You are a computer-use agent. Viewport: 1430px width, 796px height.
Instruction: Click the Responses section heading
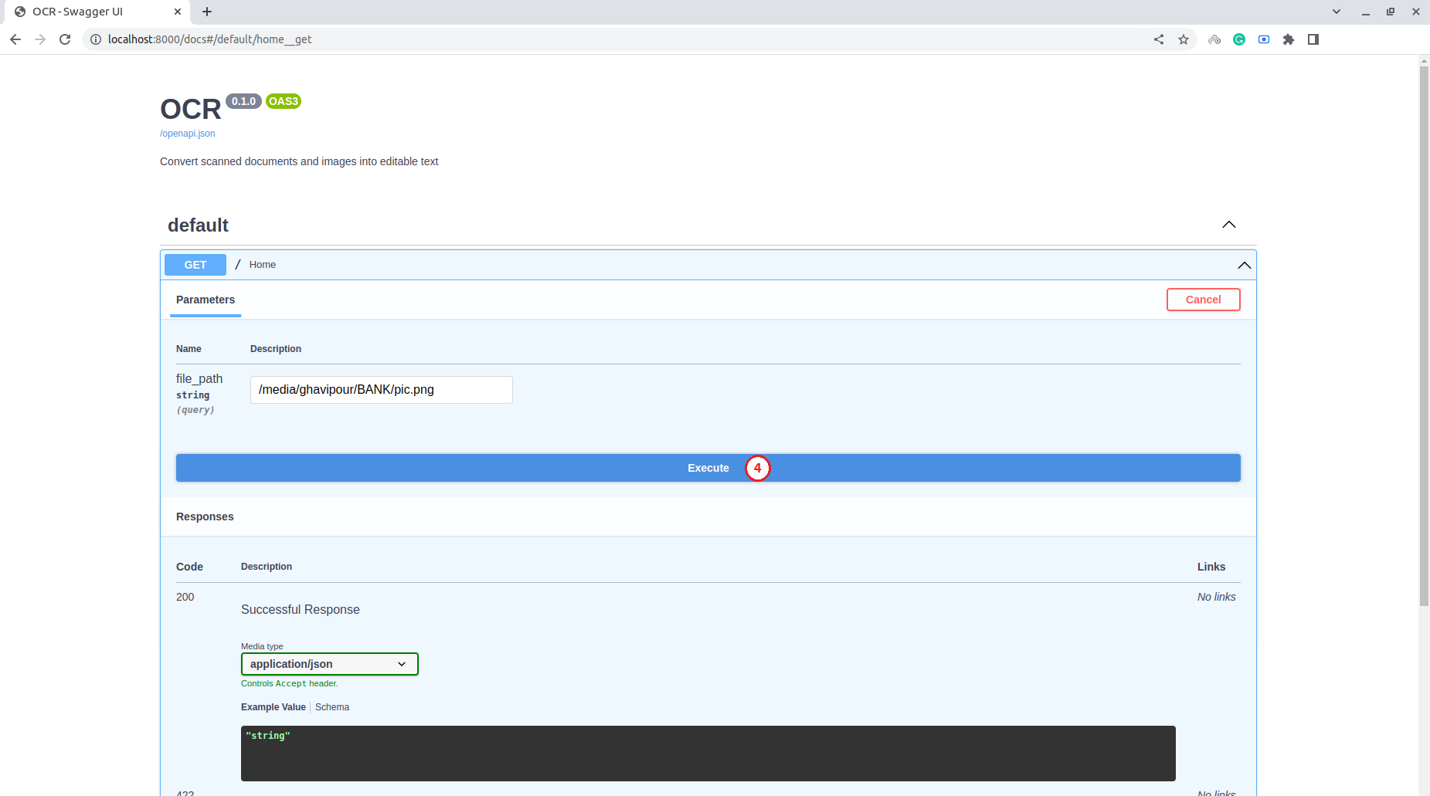click(x=205, y=517)
